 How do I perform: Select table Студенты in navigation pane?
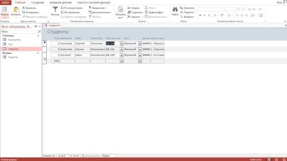[21, 49]
